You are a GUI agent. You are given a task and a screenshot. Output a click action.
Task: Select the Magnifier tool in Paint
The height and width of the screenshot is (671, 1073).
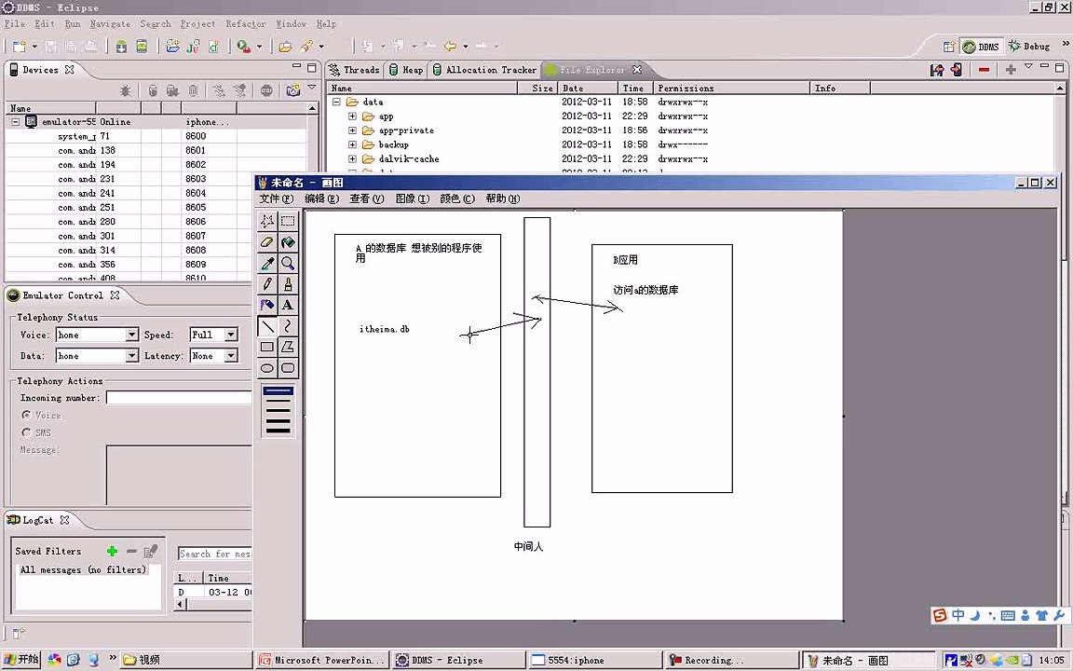[x=288, y=263]
